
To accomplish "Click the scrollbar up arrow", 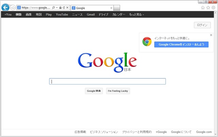I will pyautogui.click(x=216, y=13).
